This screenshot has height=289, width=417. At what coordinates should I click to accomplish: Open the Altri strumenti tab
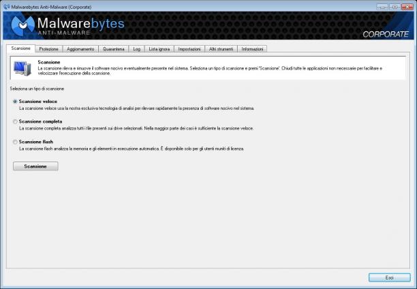(x=221, y=49)
